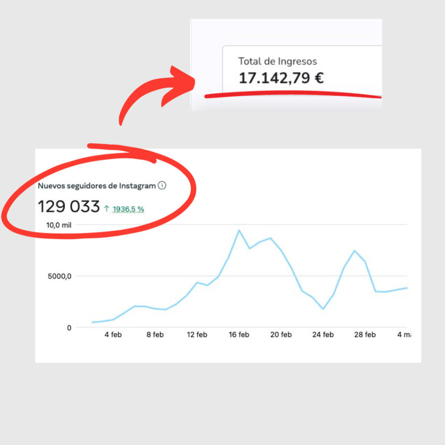This screenshot has height=445, width=445.
Task: Select the 4 feb label on the date axis
Action: coord(113,335)
